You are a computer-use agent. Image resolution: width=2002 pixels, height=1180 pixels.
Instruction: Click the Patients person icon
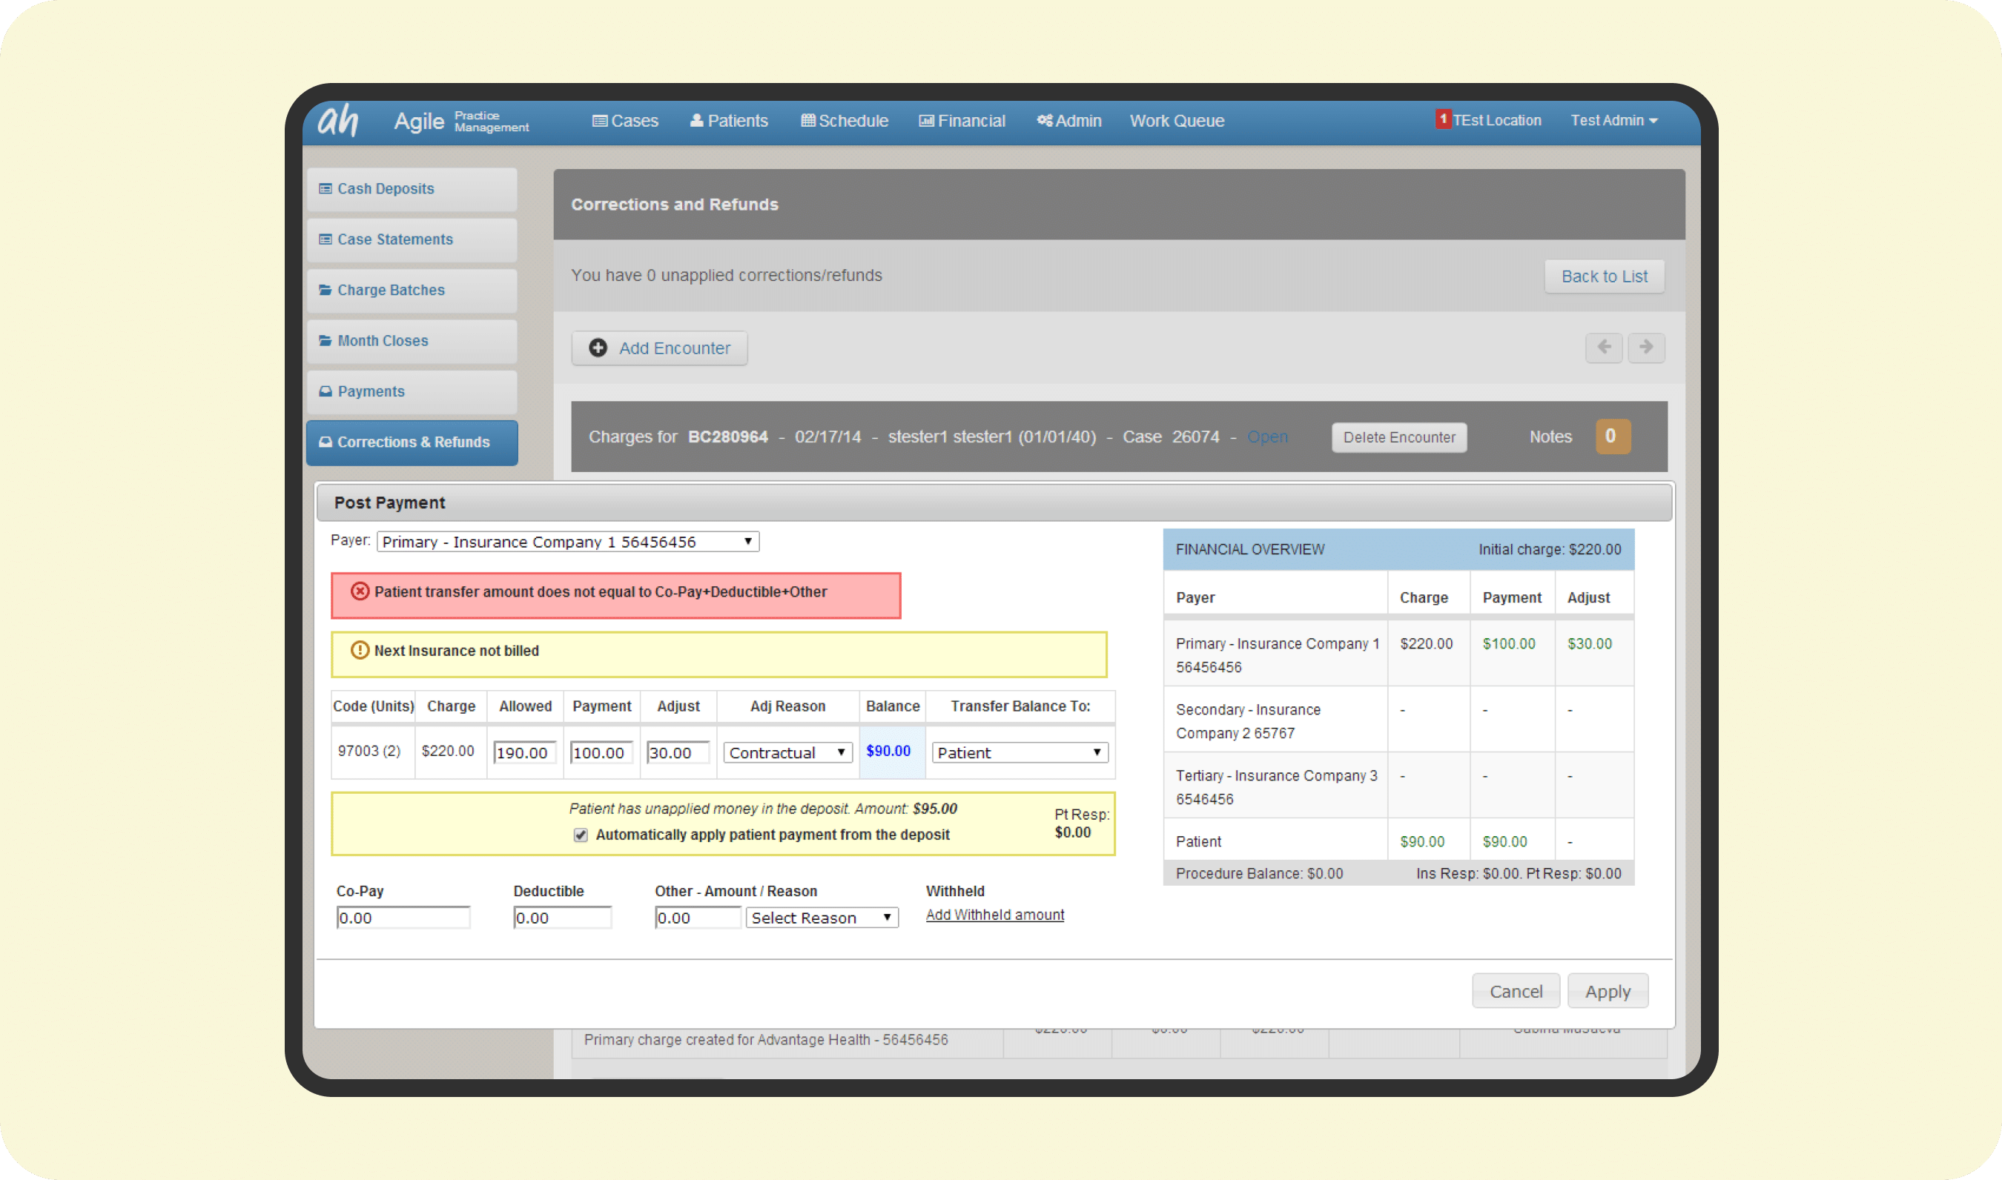coord(696,120)
